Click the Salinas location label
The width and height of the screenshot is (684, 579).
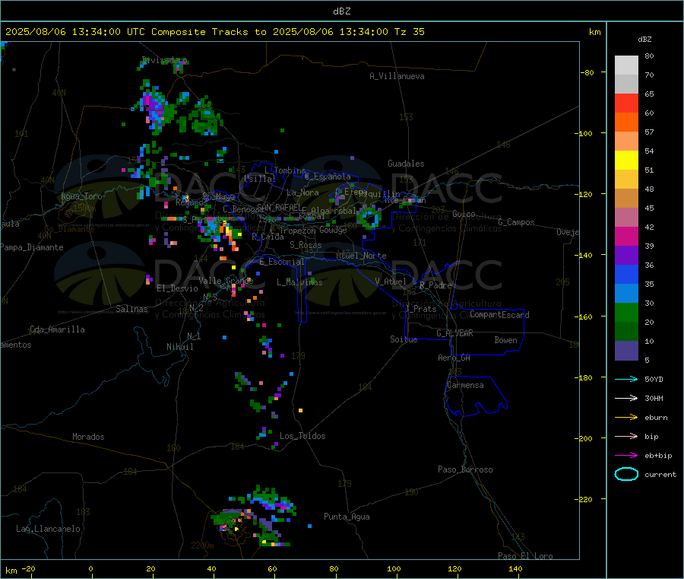click(x=131, y=309)
